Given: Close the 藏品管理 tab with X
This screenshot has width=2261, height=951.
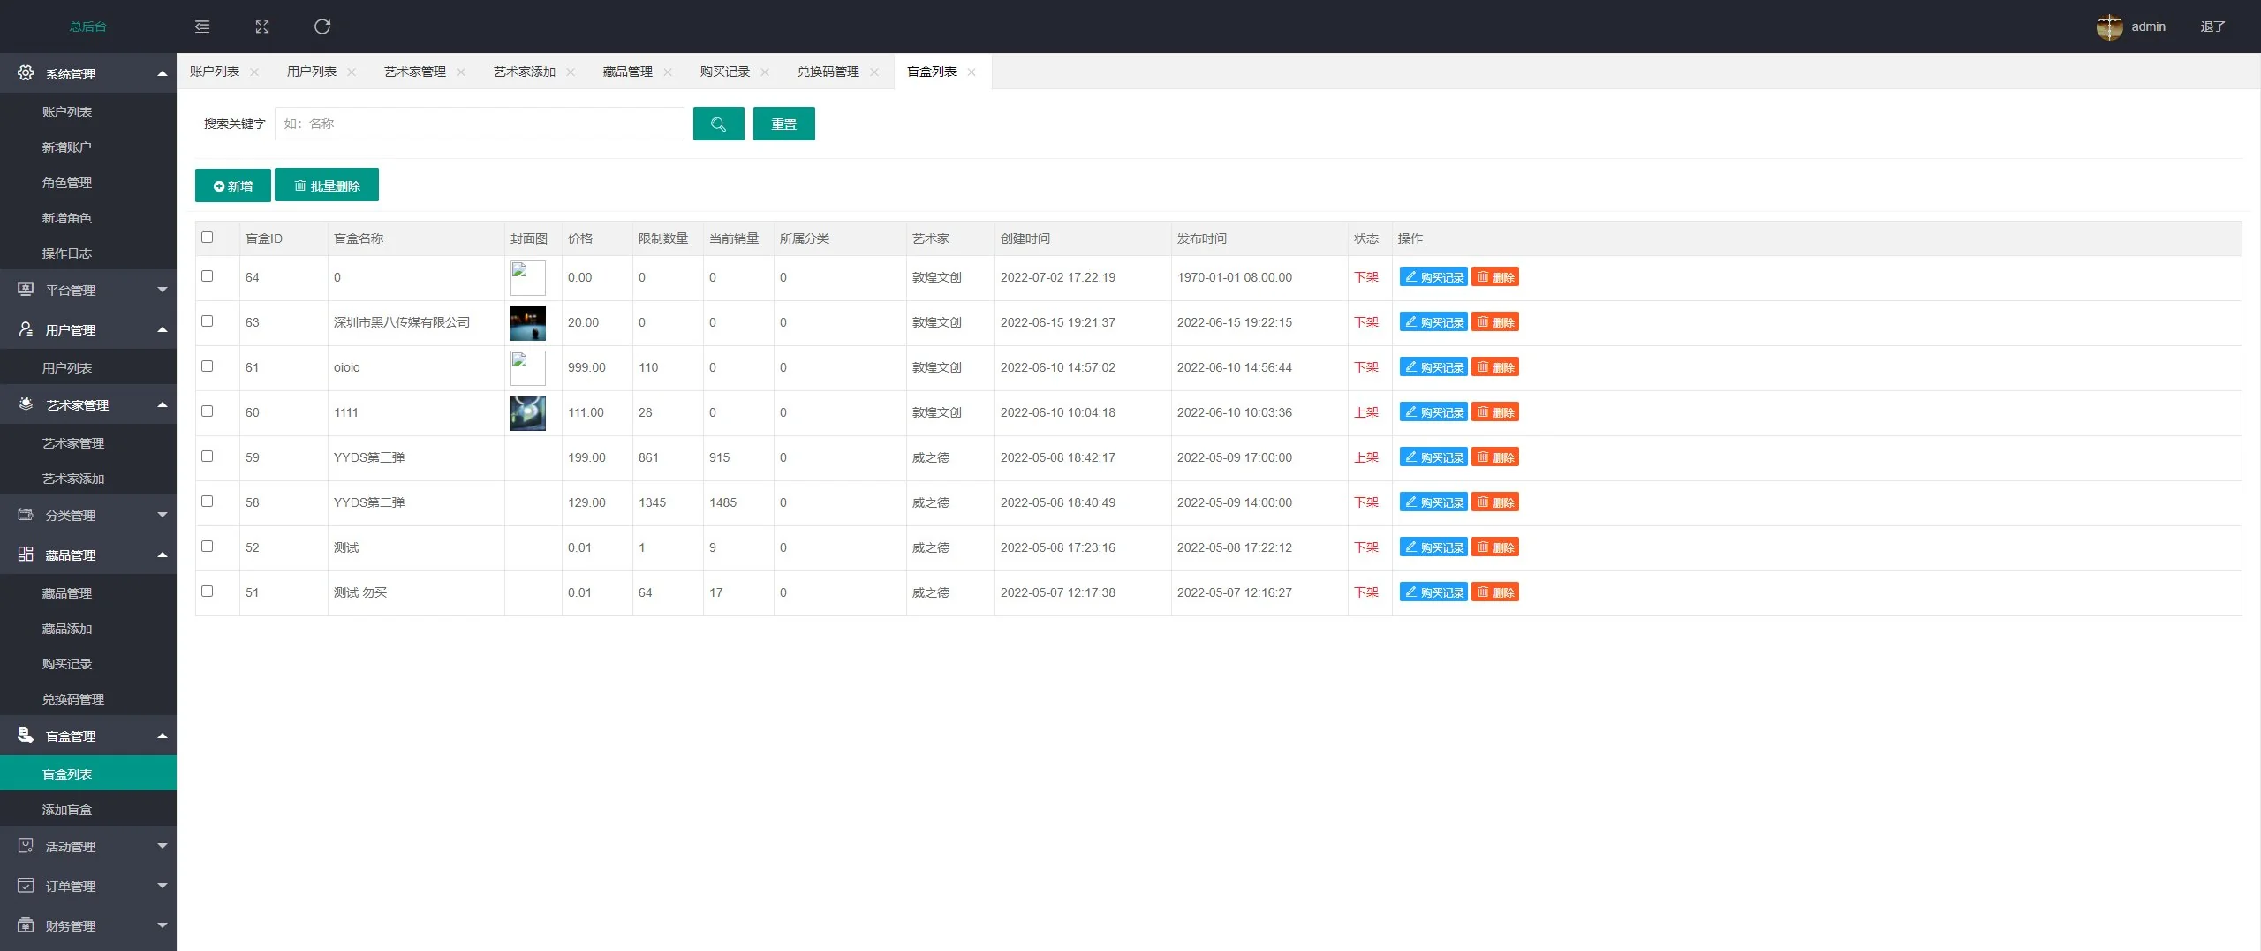Looking at the screenshot, I should (x=668, y=72).
